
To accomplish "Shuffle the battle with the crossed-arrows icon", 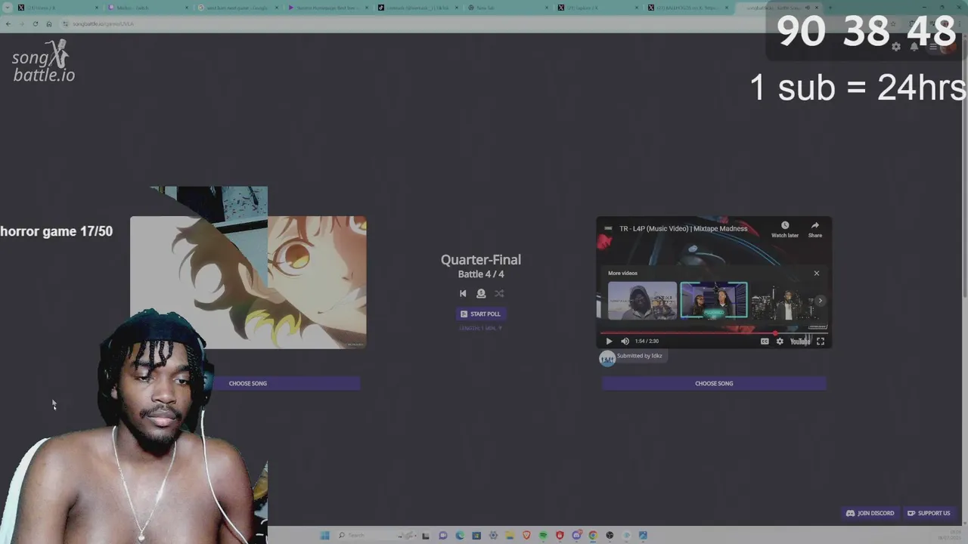I will click(499, 293).
